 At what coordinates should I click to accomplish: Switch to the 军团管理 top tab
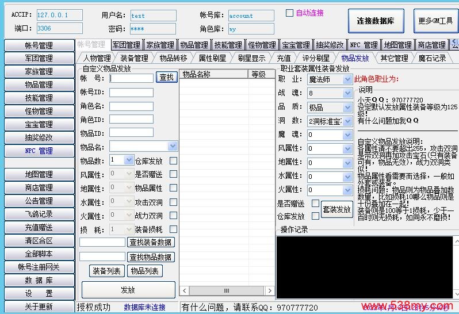(127, 45)
